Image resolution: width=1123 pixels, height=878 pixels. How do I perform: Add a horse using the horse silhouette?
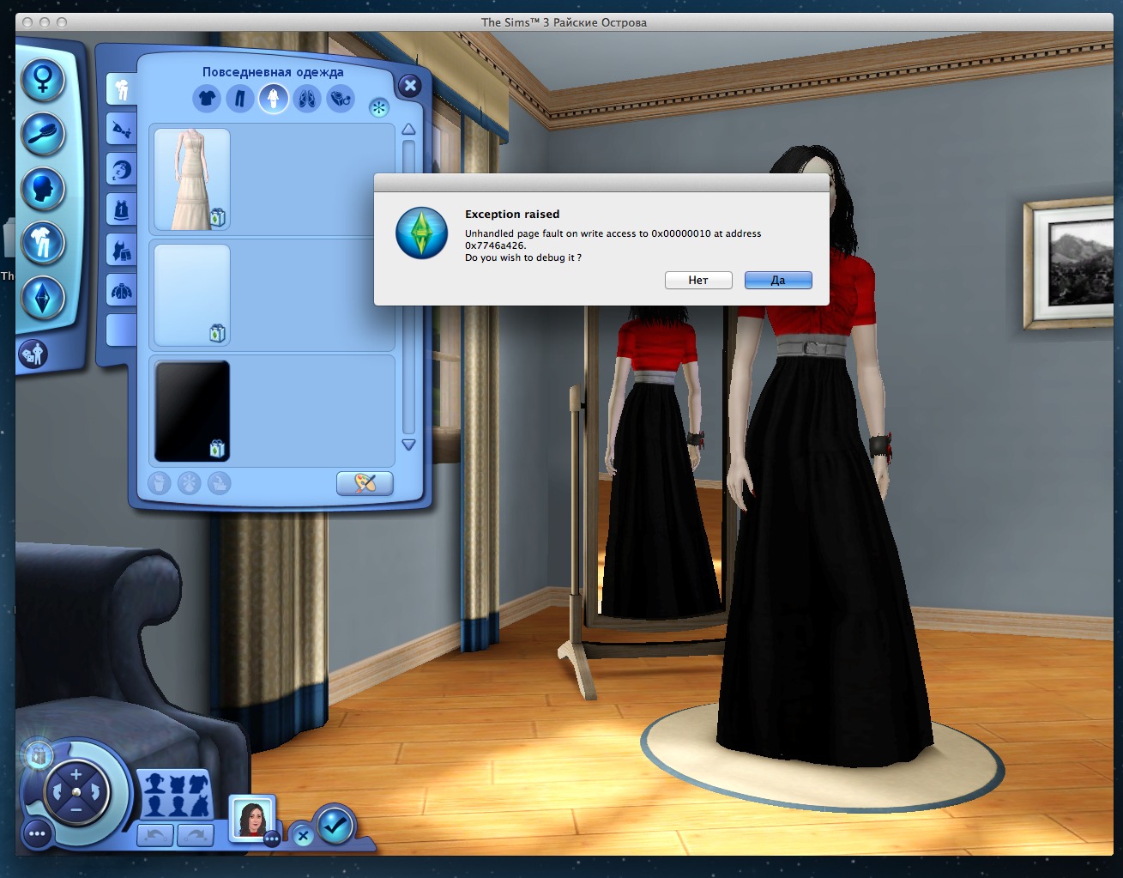point(201,806)
